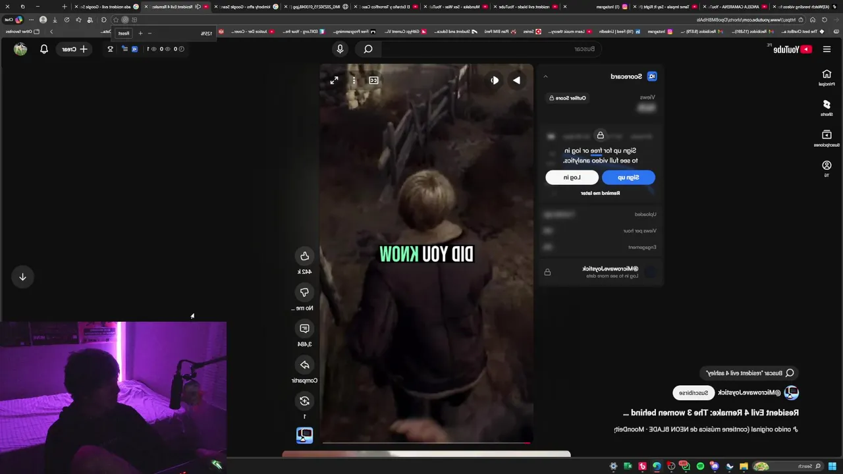Click the YouTube search magnifier button

(x=368, y=49)
